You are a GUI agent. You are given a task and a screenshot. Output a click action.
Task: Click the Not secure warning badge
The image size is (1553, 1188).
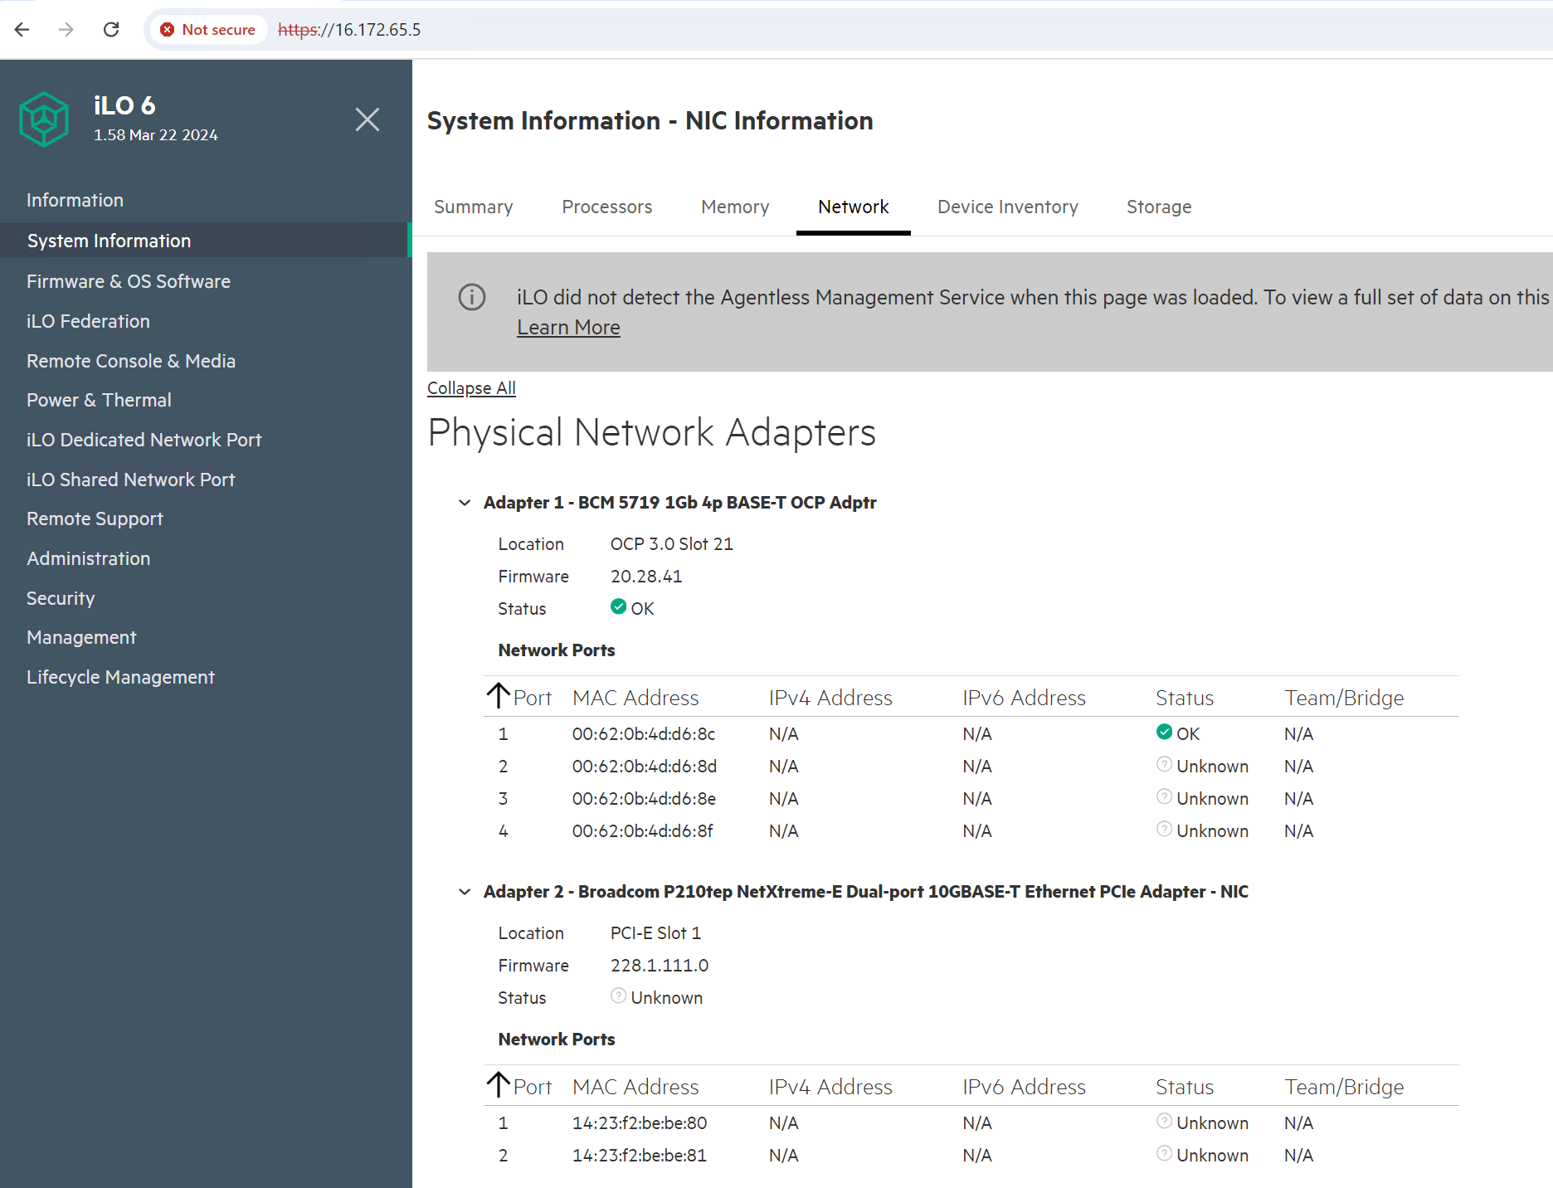tap(208, 30)
